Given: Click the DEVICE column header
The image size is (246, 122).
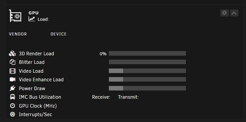Looking at the screenshot, I should pyautogui.click(x=59, y=34).
